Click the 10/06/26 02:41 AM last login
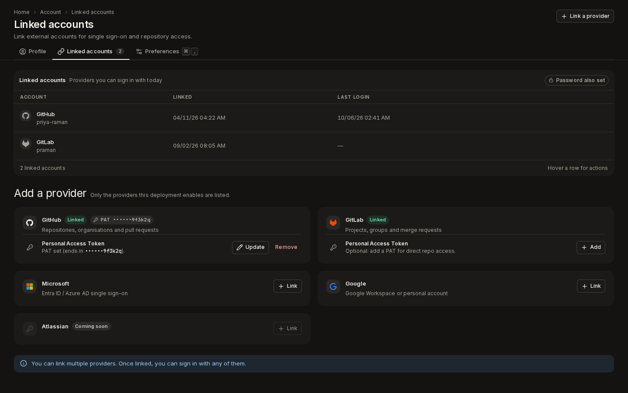628x393 pixels. click(x=364, y=118)
